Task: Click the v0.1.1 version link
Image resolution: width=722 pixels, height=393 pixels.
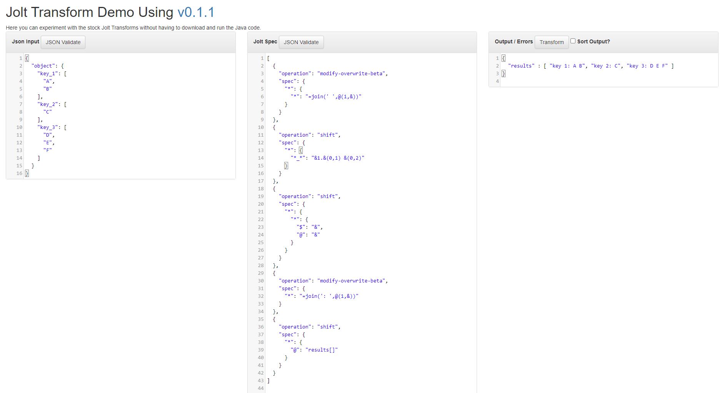Action: pos(196,12)
